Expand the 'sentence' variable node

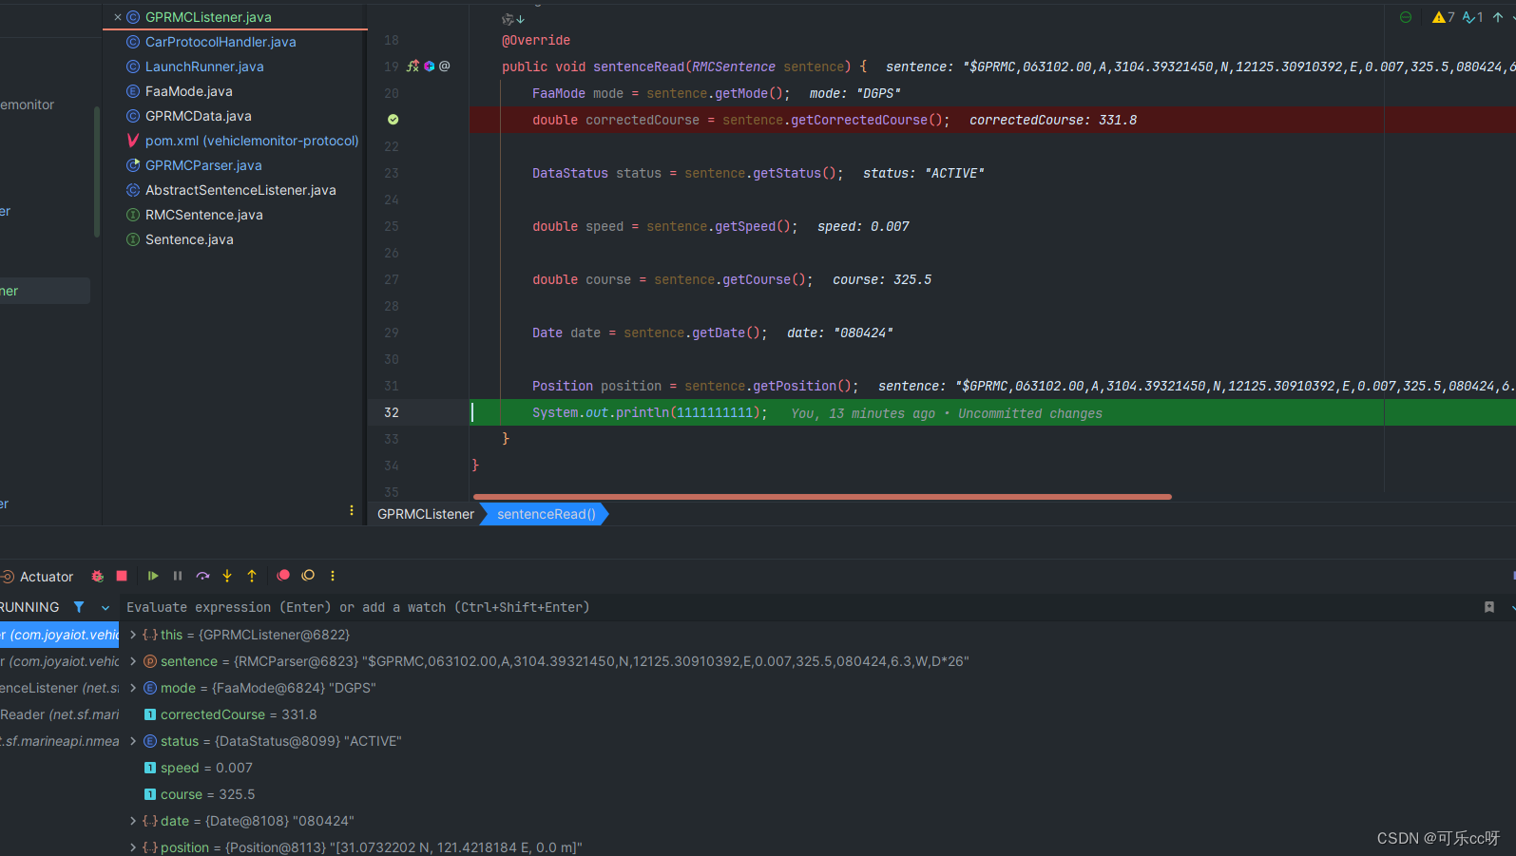[133, 661]
